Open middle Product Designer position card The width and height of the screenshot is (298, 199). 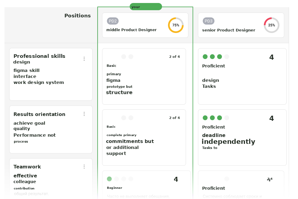click(145, 25)
